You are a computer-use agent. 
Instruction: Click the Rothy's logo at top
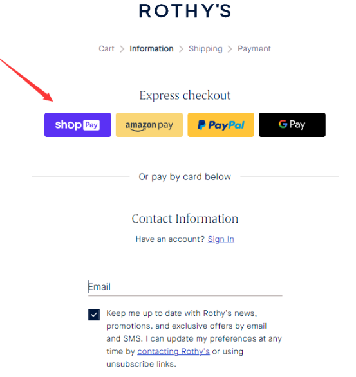[185, 11]
